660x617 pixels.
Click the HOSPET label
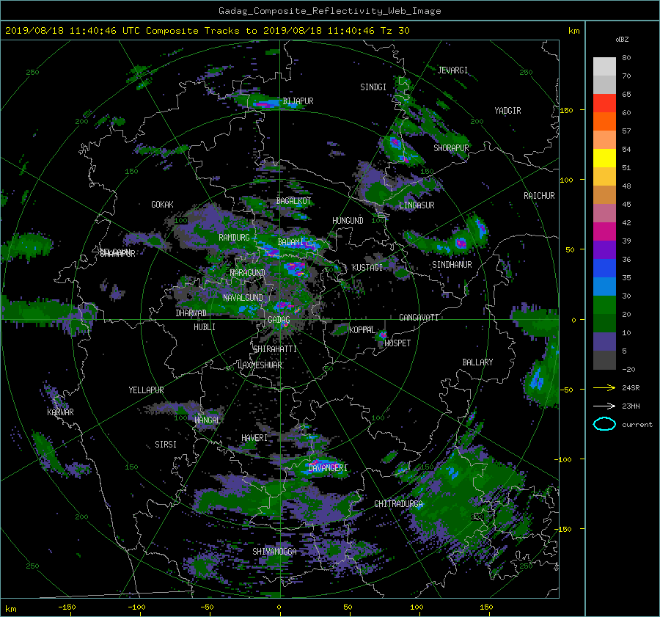click(397, 343)
